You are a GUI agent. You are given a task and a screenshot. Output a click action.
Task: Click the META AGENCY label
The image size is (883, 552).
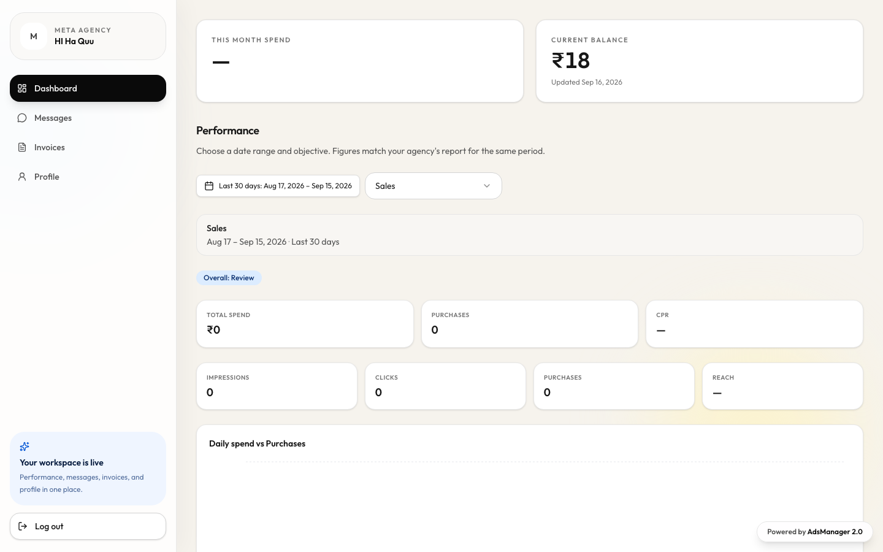click(83, 30)
